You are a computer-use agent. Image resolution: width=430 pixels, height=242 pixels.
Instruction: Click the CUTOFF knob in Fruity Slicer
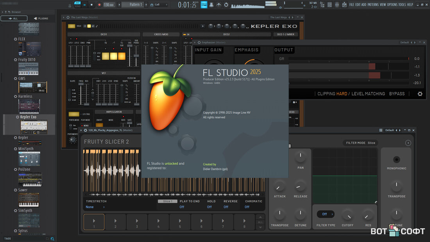point(347,215)
